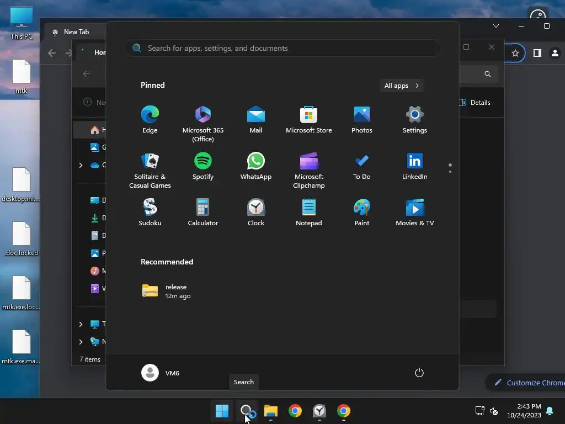Open File Explorer from taskbar
This screenshot has width=565, height=424.
271,411
